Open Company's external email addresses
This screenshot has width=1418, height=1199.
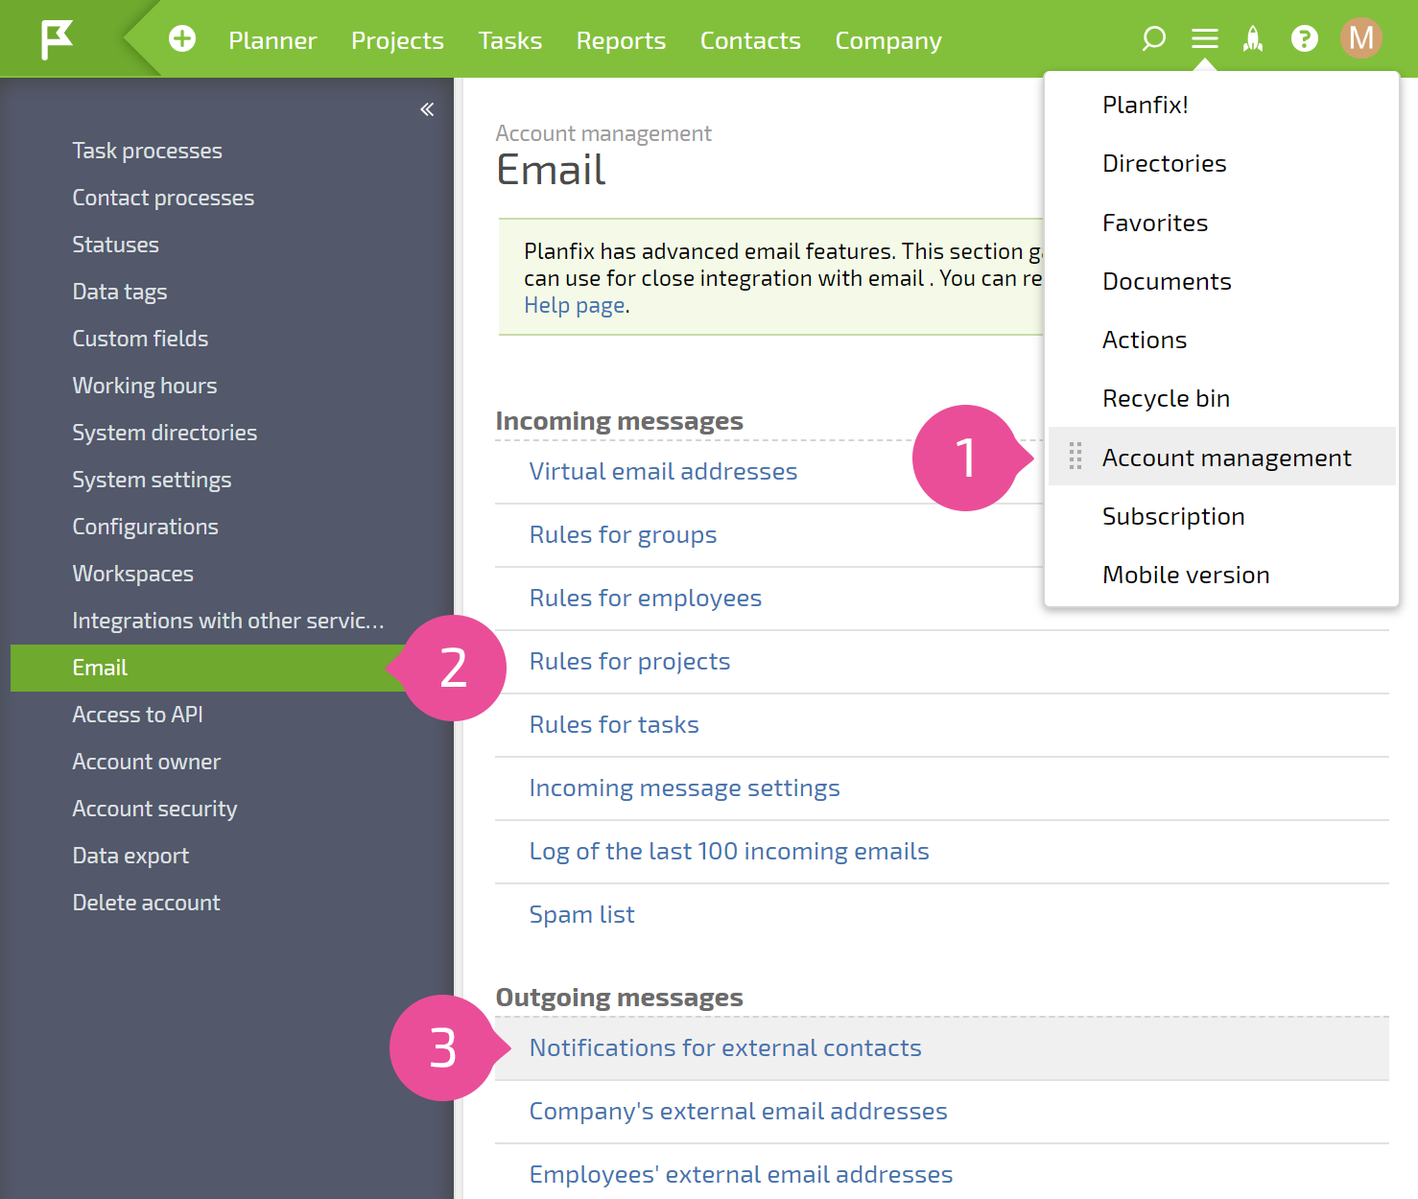[738, 1111]
